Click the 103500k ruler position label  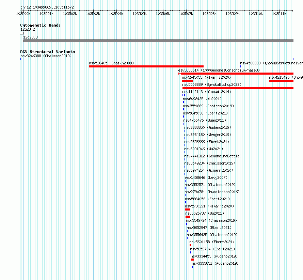[23, 14]
